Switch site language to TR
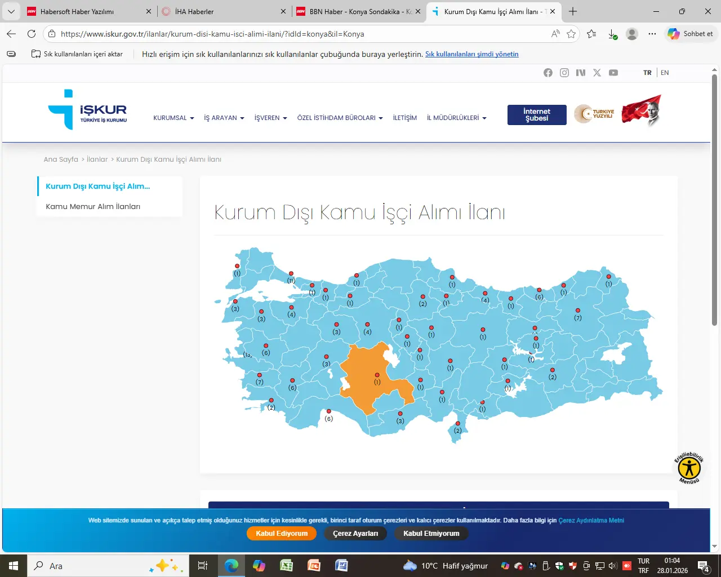 click(x=647, y=73)
